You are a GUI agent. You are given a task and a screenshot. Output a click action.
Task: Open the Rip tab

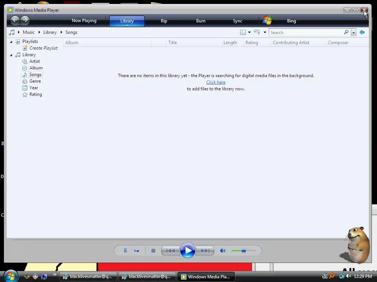[x=164, y=21]
